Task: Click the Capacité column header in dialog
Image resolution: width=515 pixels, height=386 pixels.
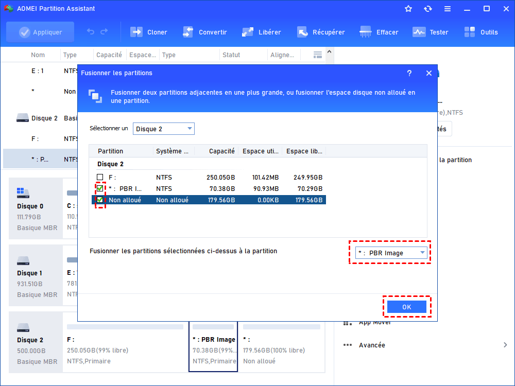Action: [x=221, y=151]
